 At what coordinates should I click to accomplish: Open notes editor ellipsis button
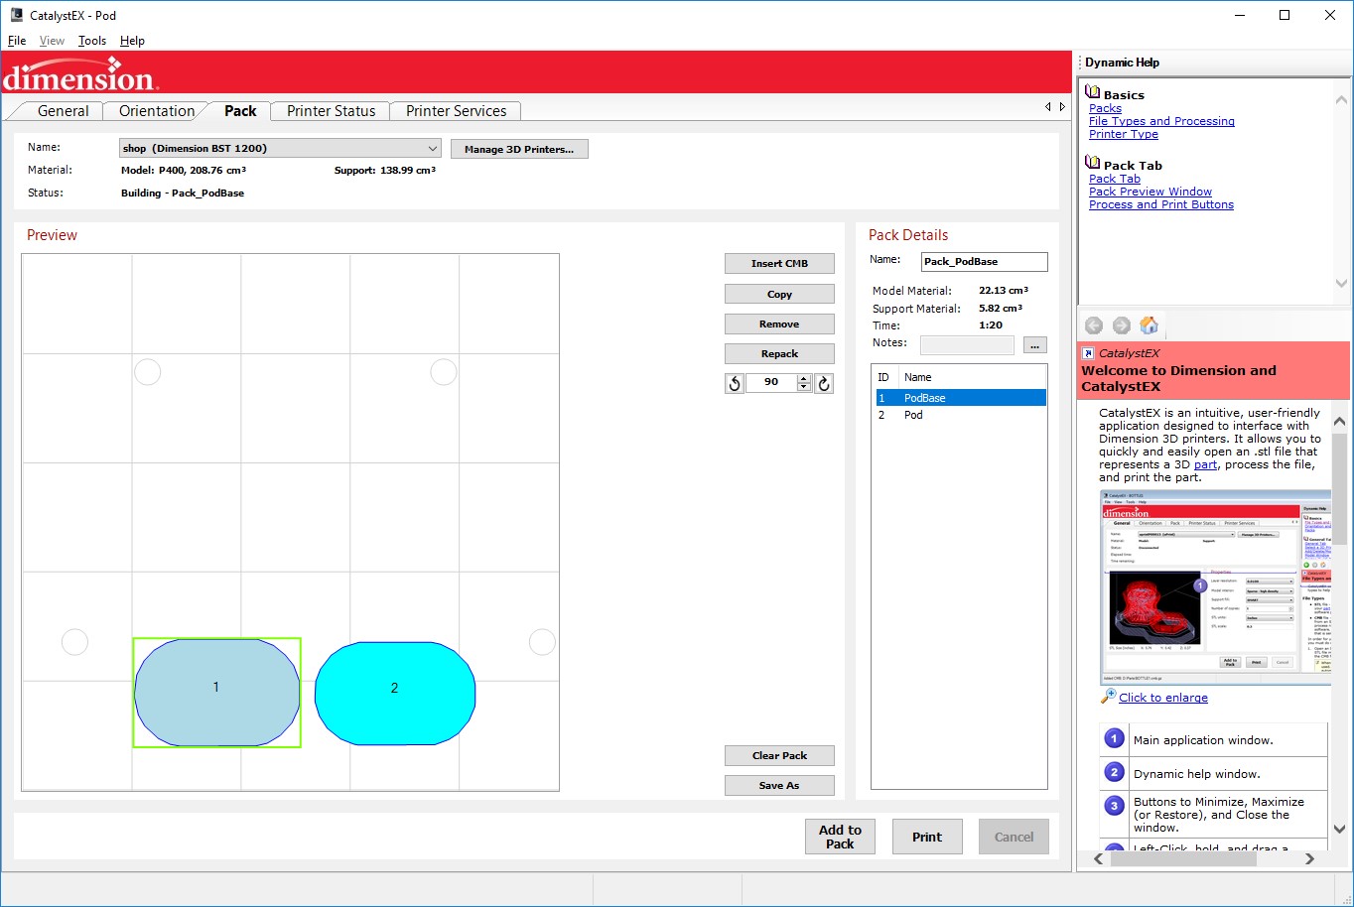(1034, 345)
